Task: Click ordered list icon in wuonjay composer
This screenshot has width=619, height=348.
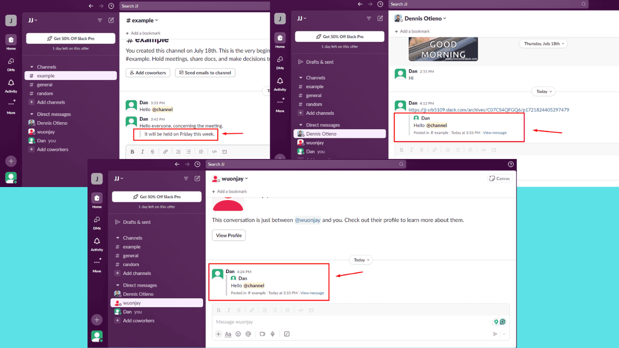Action: [x=265, y=310]
